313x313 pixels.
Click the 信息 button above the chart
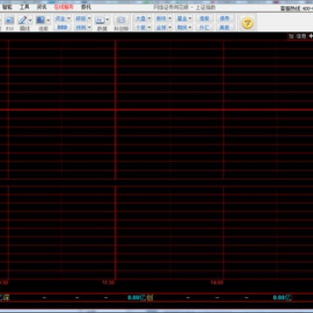click(x=301, y=37)
